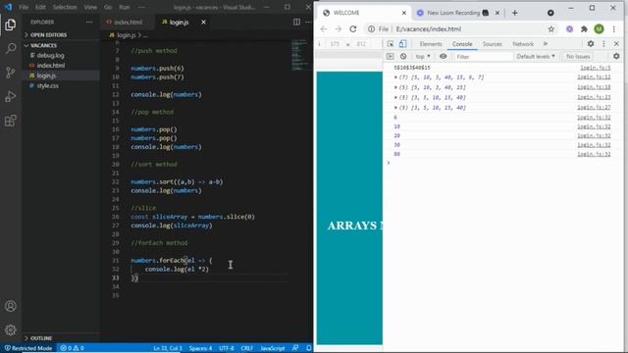The width and height of the screenshot is (628, 353).
Task: Expand the array logged at login.js:23
Action: tap(395, 97)
